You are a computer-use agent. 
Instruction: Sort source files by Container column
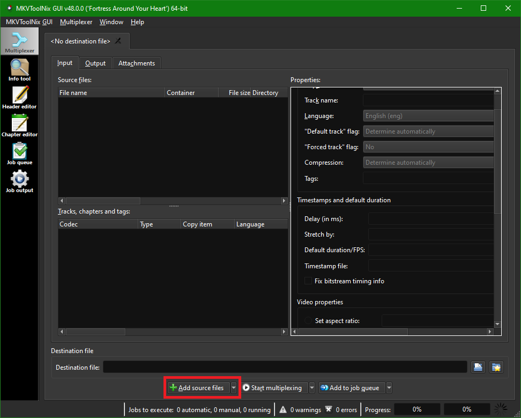click(191, 93)
